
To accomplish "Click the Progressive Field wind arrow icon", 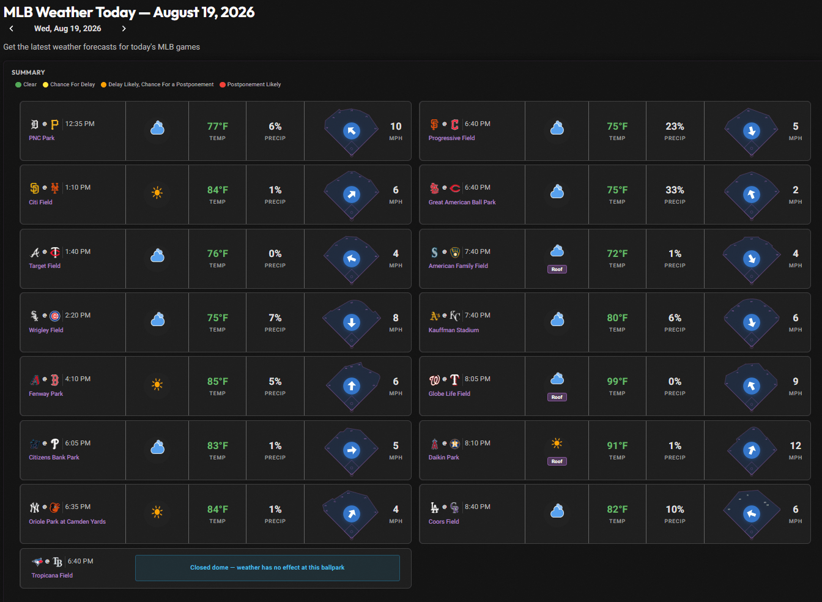I will tap(752, 131).
